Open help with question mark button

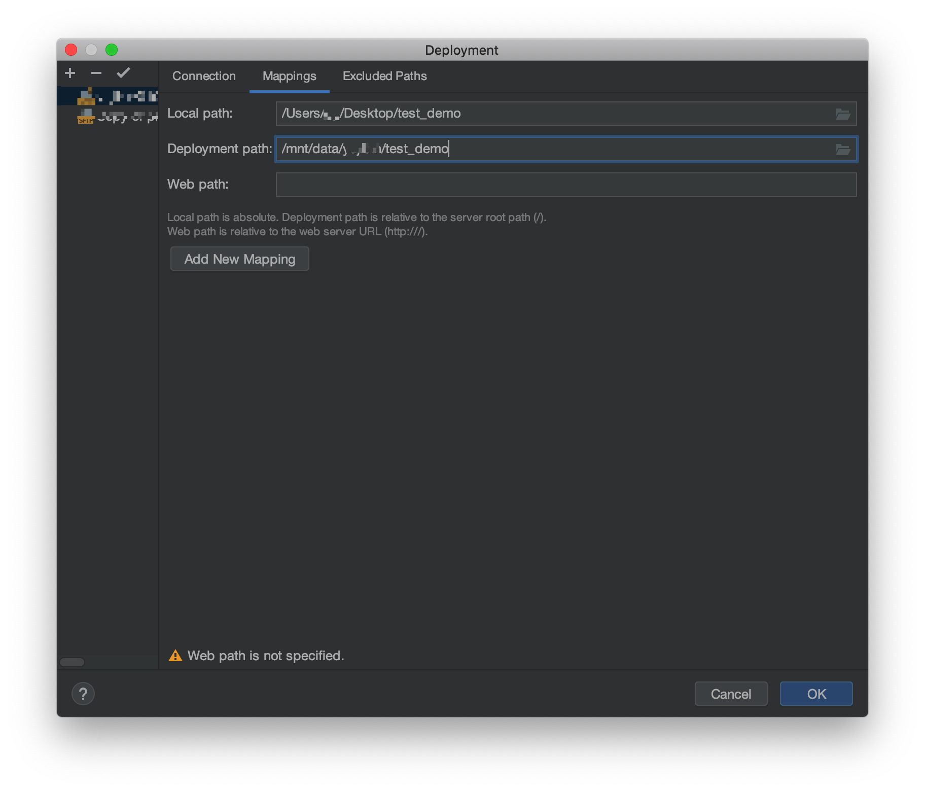(83, 694)
